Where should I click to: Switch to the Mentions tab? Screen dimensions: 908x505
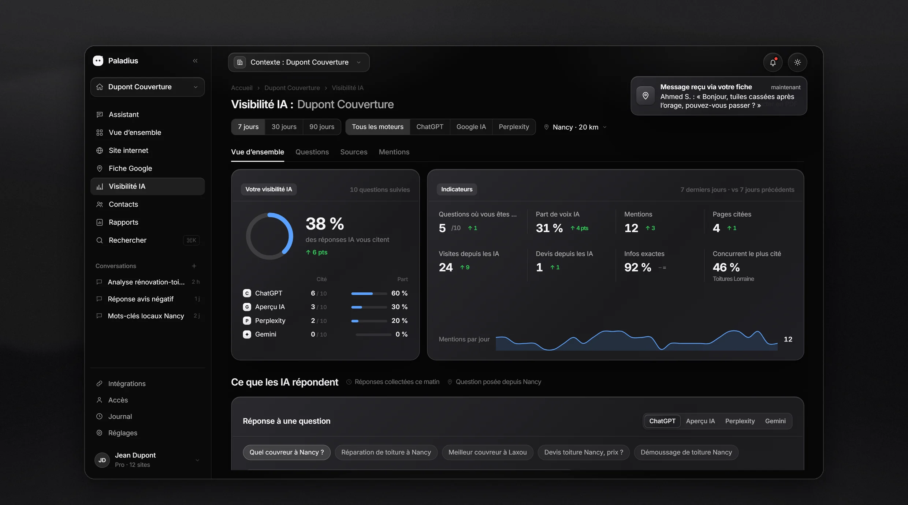click(394, 152)
